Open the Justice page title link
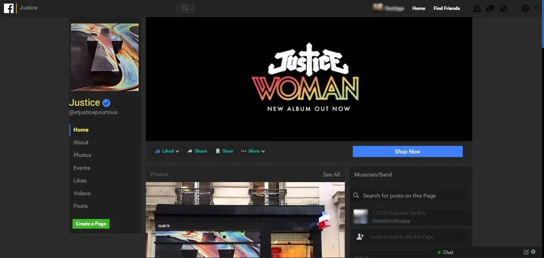Image resolution: width=544 pixels, height=258 pixels. 84,103
